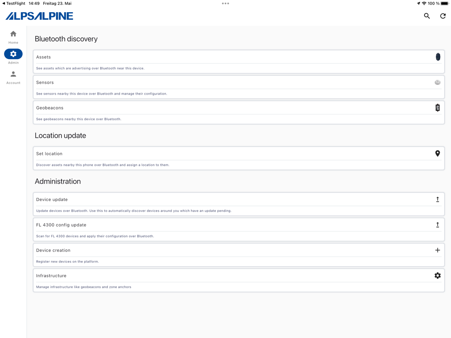Select the Admin gear tab
This screenshot has height=338, width=451.
13,57
